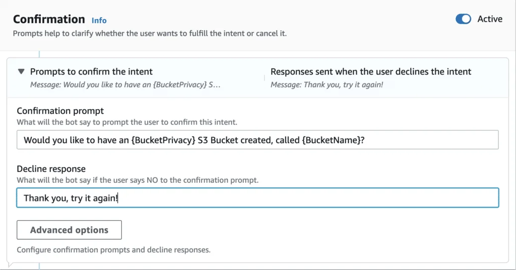This screenshot has width=516, height=270.
Task: Click the decline response helper text
Action: pyautogui.click(x=138, y=180)
